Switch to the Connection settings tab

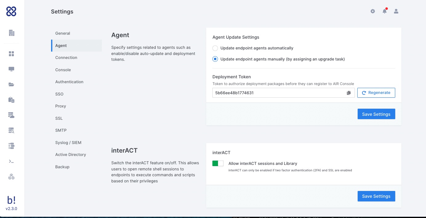coord(66,58)
